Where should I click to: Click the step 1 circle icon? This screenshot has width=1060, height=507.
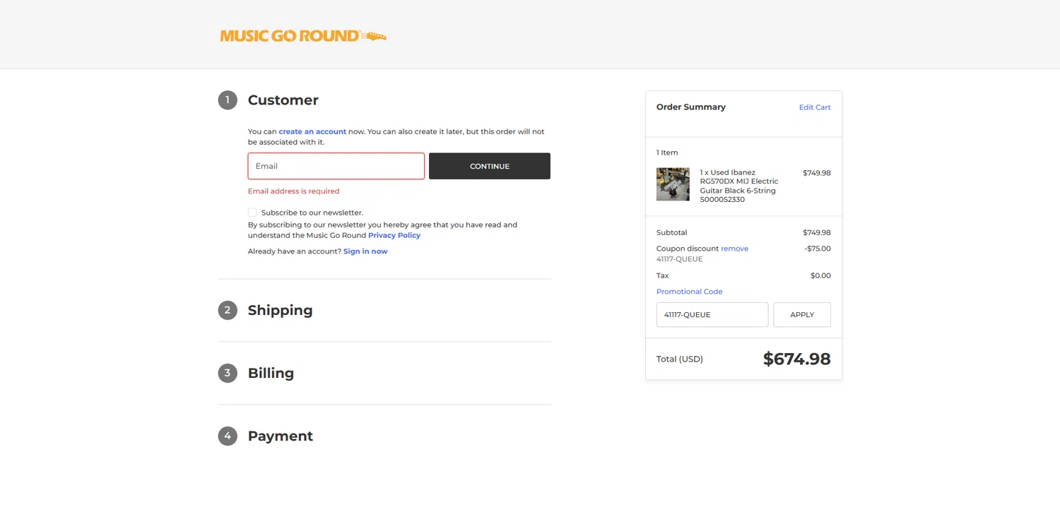tap(228, 100)
